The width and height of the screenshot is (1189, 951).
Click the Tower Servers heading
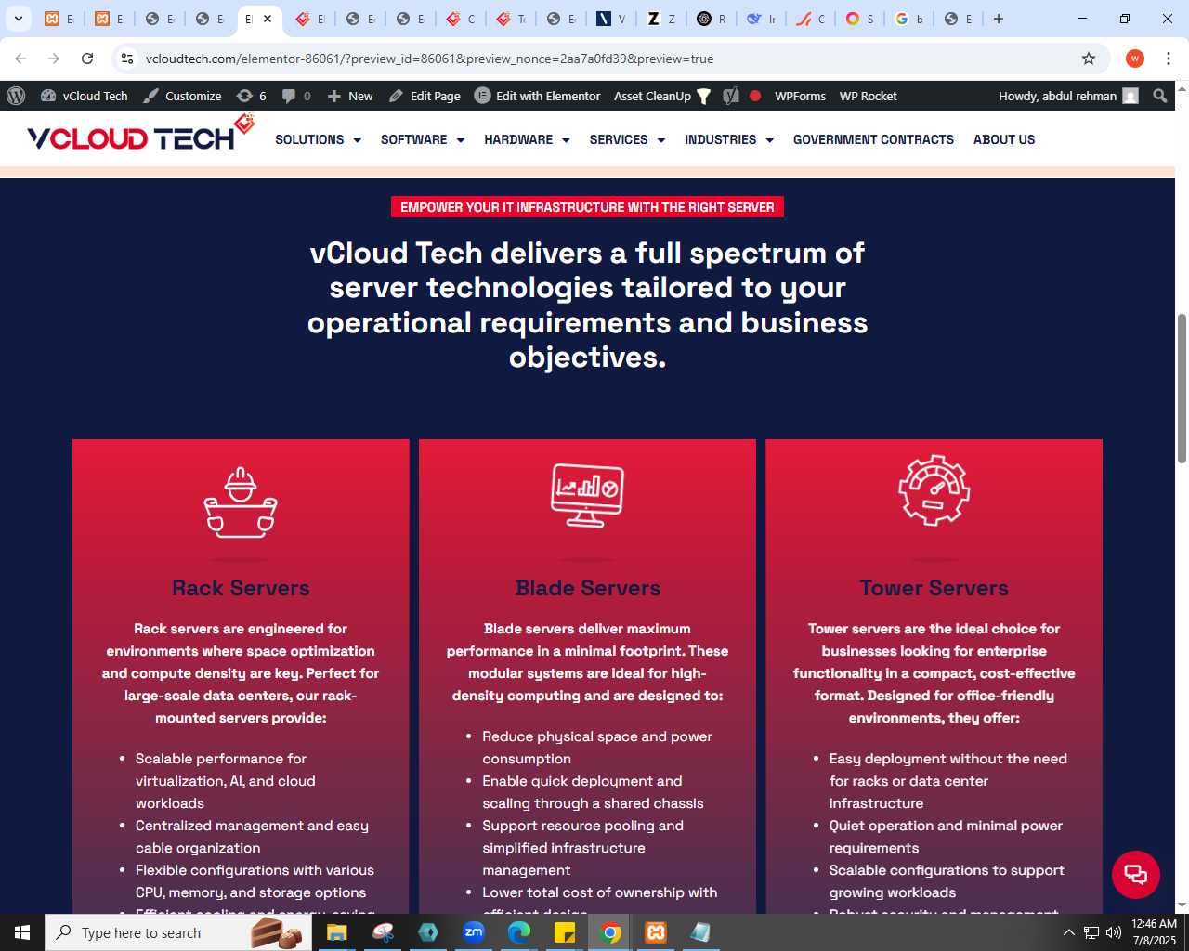point(934,588)
